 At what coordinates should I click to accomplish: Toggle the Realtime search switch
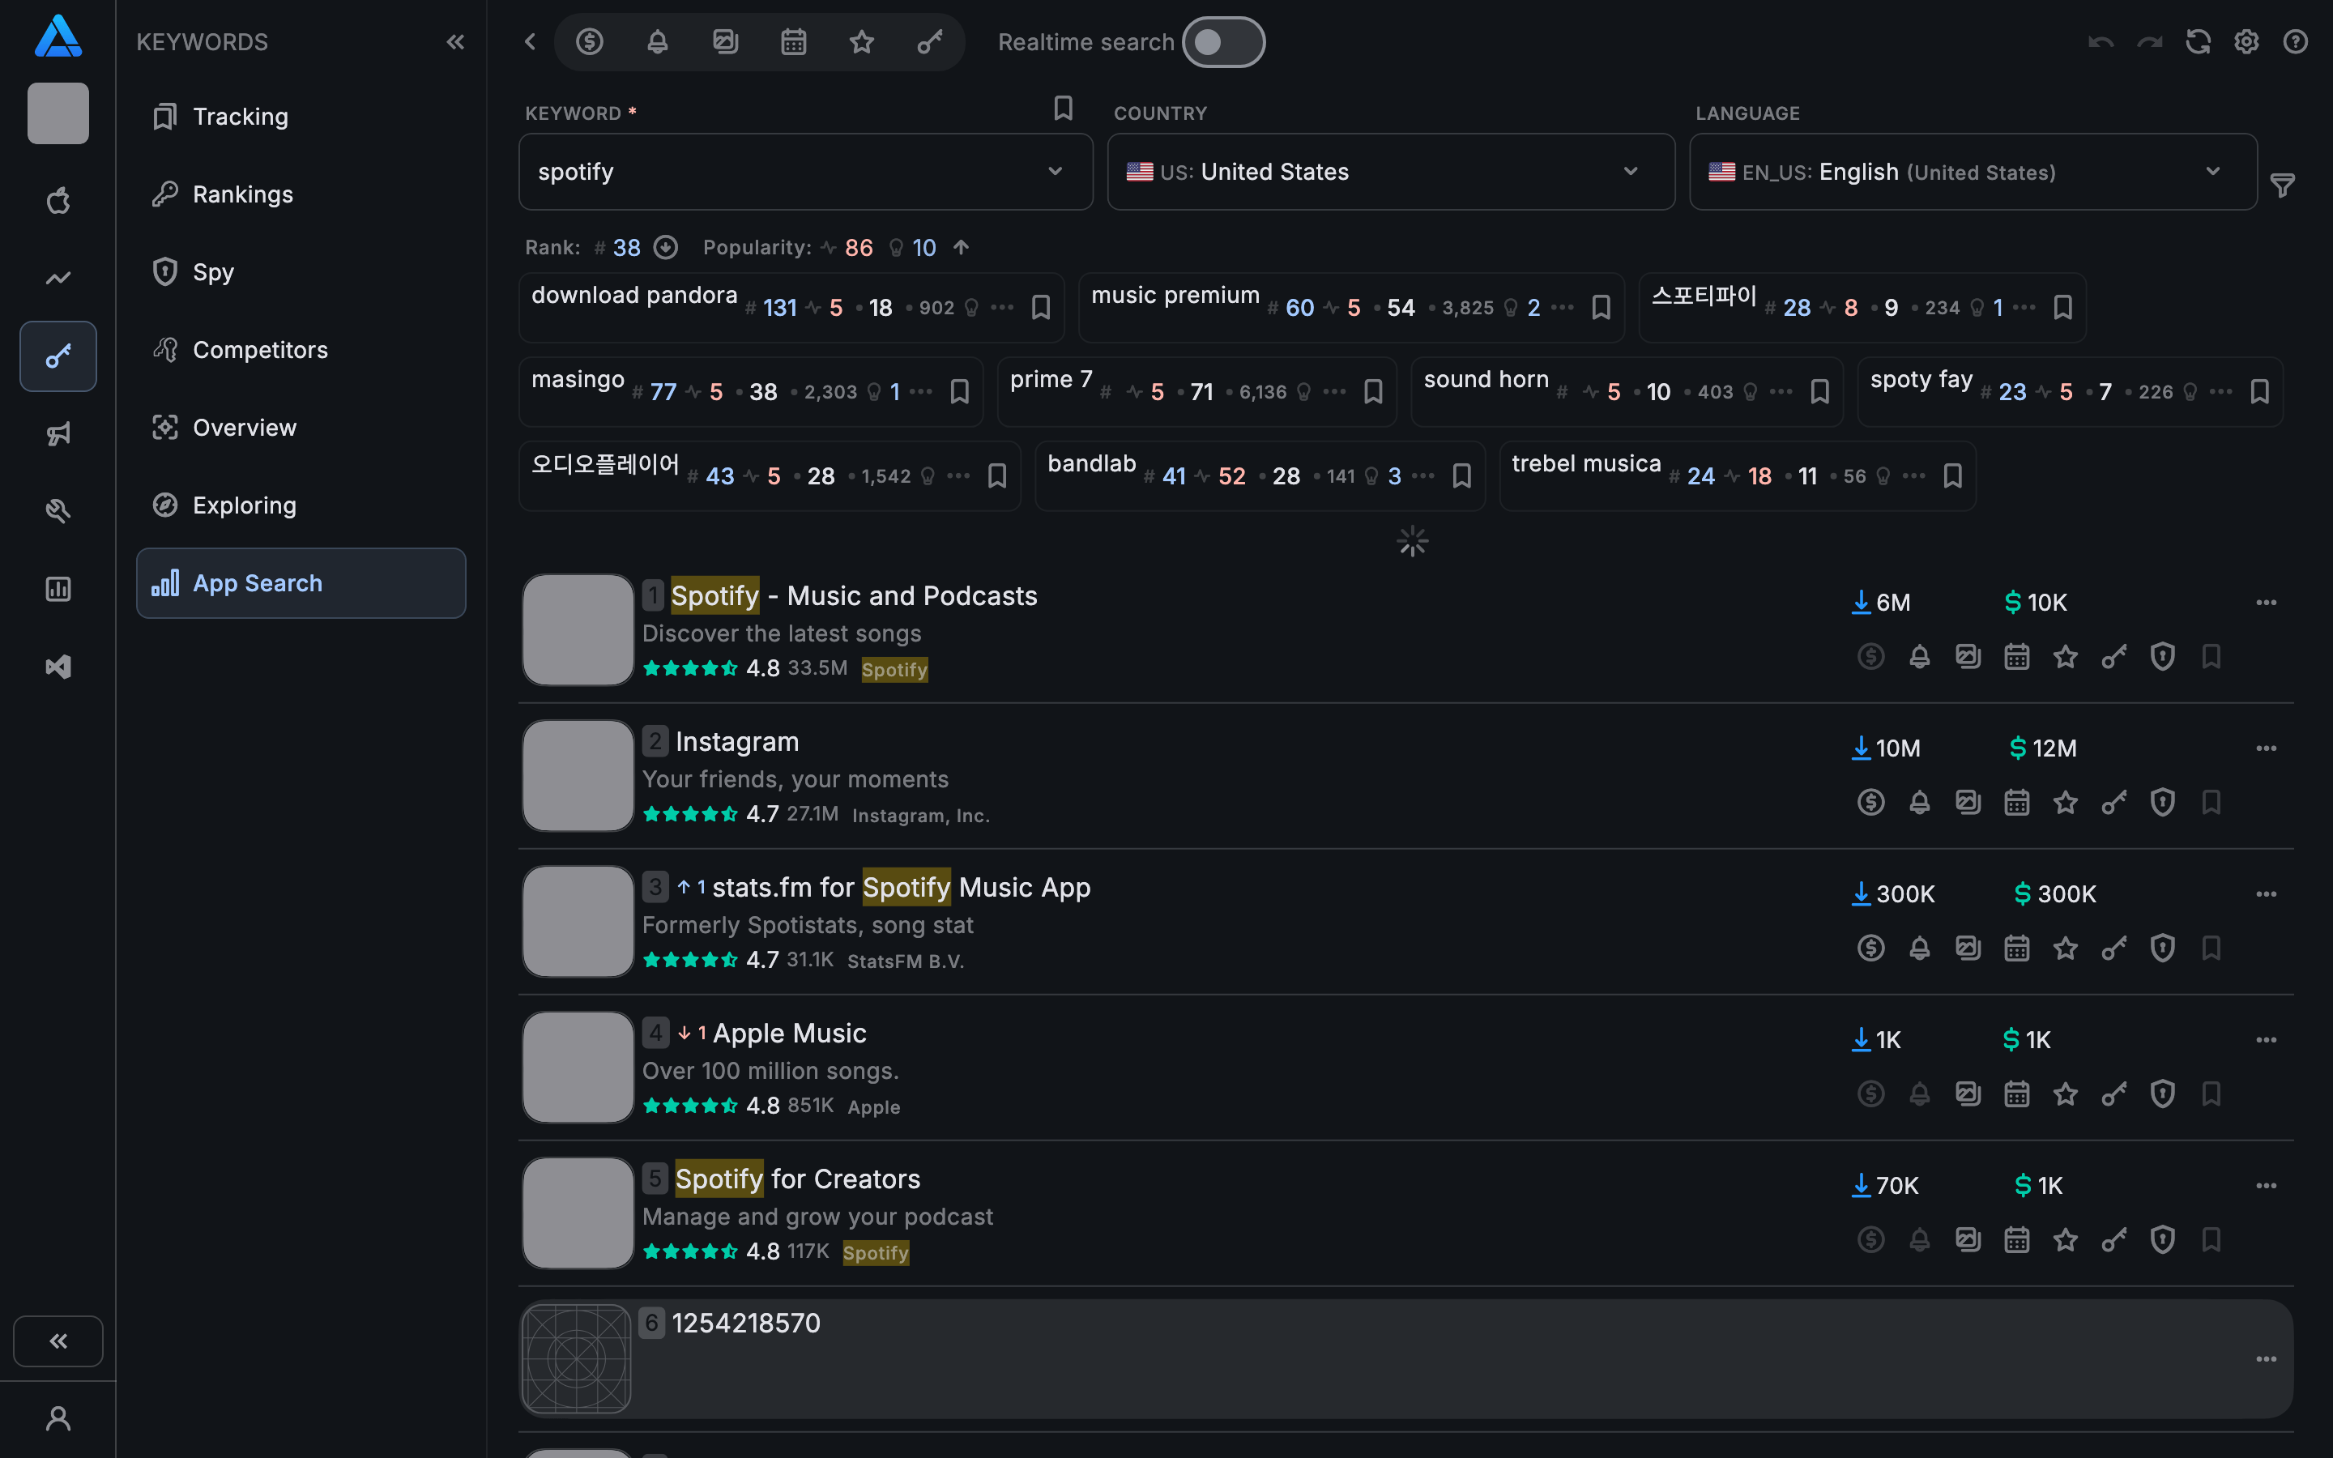click(x=1222, y=41)
